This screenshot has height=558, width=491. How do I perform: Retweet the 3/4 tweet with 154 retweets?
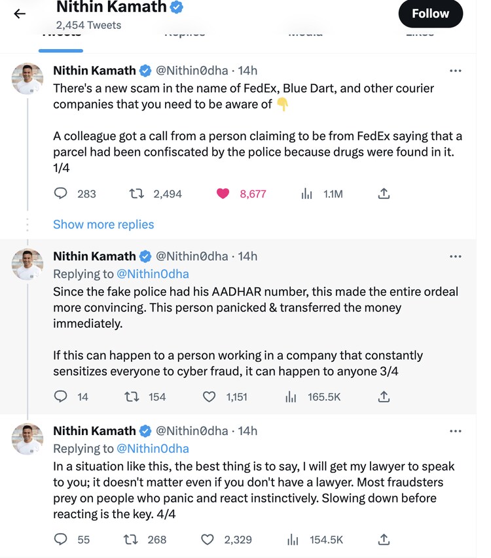point(132,396)
